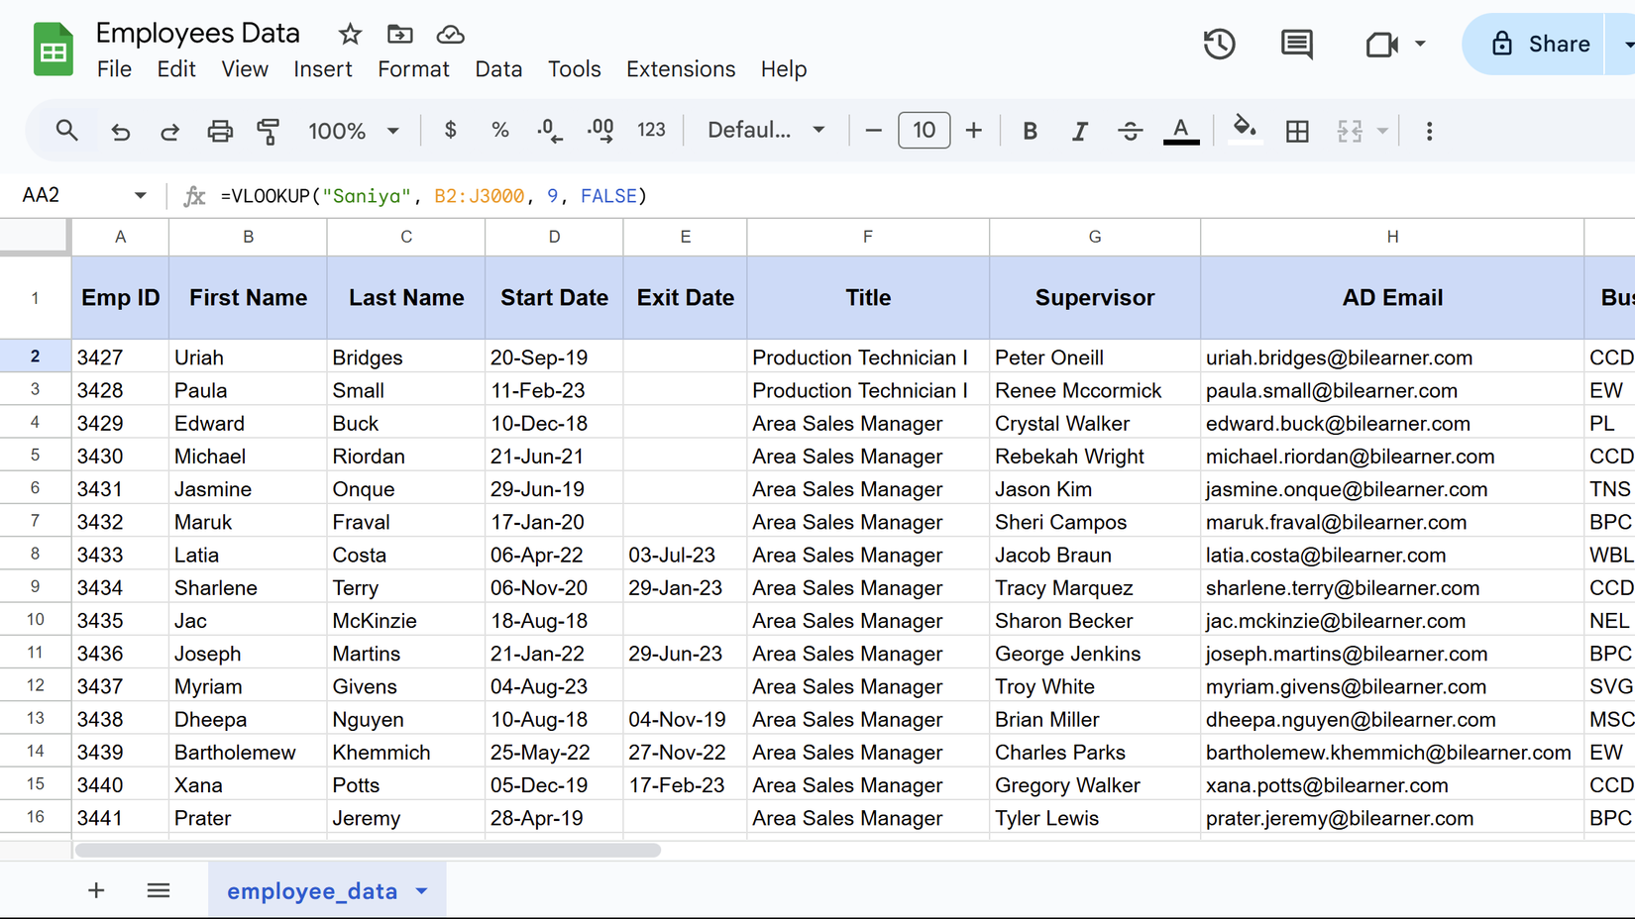
Task: Open the merge cells dropdown arrow
Action: point(1381,130)
